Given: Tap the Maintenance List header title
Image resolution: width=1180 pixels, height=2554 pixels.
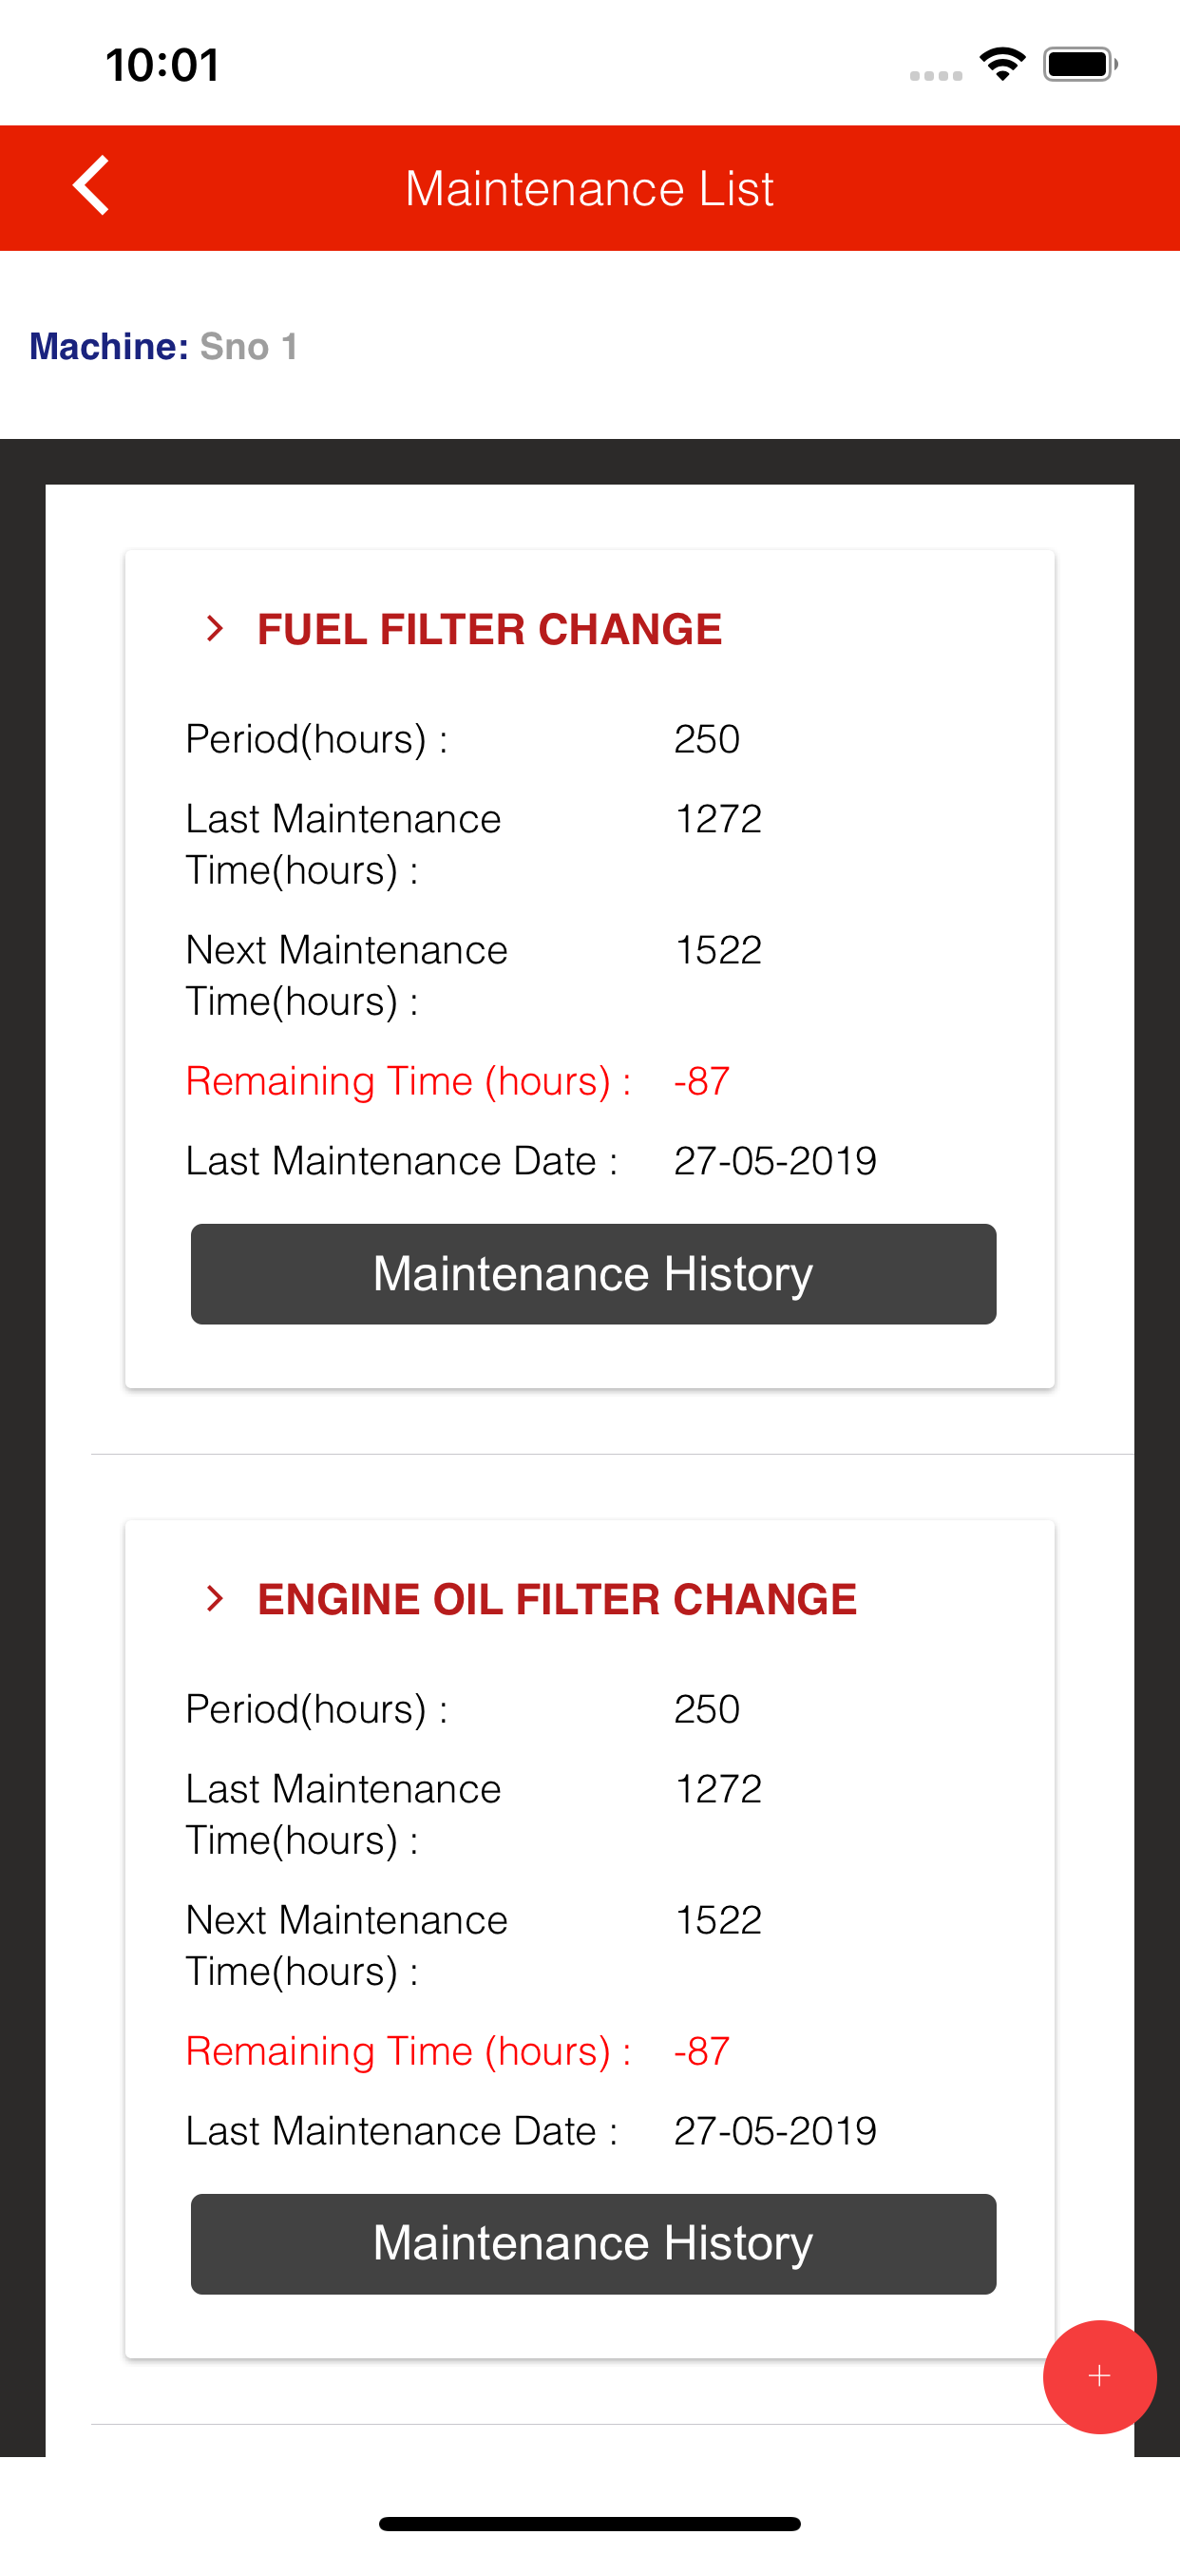Looking at the screenshot, I should click(589, 188).
